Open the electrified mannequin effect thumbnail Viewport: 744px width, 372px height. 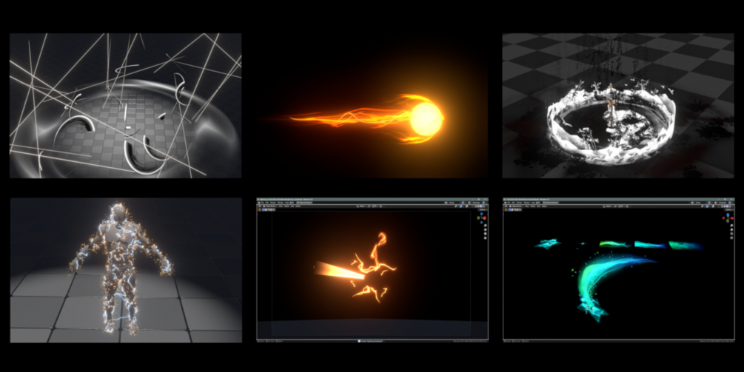click(126, 270)
